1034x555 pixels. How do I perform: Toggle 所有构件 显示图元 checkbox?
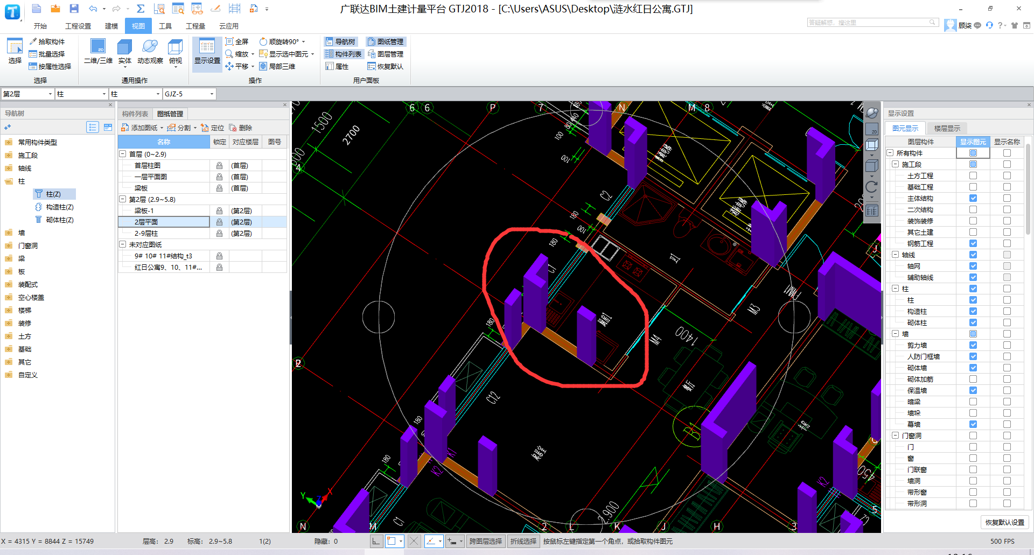coord(973,153)
